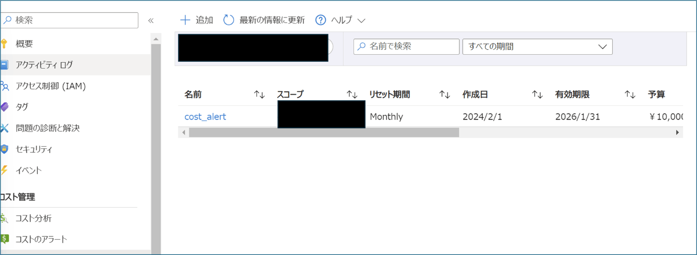Open 概要 overview key icon
This screenshot has height=255, width=697.
tap(4, 44)
